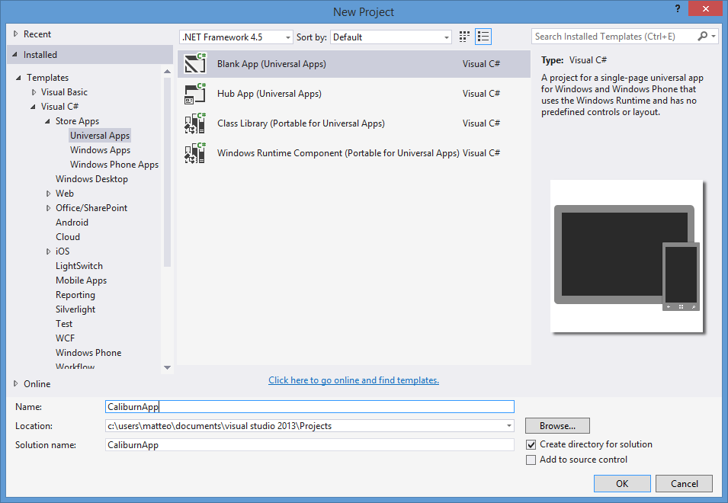The height and width of the screenshot is (503, 728).
Task: Select the Blank App template icon
Action: click(195, 63)
